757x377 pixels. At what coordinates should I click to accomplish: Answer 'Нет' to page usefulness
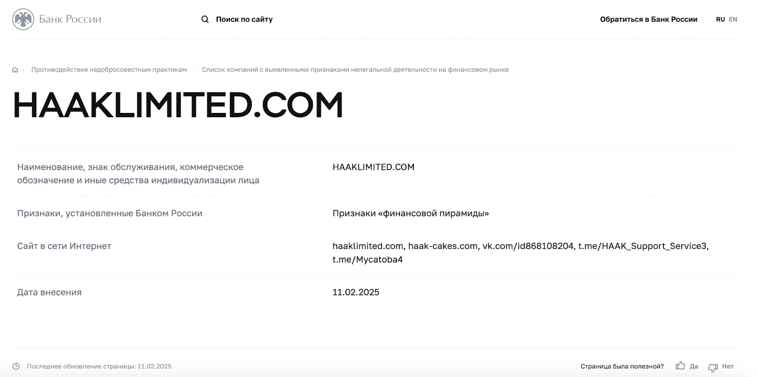pyautogui.click(x=728, y=366)
